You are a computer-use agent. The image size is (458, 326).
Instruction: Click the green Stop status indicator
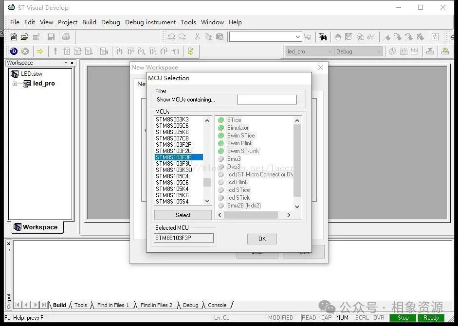tap(403, 318)
